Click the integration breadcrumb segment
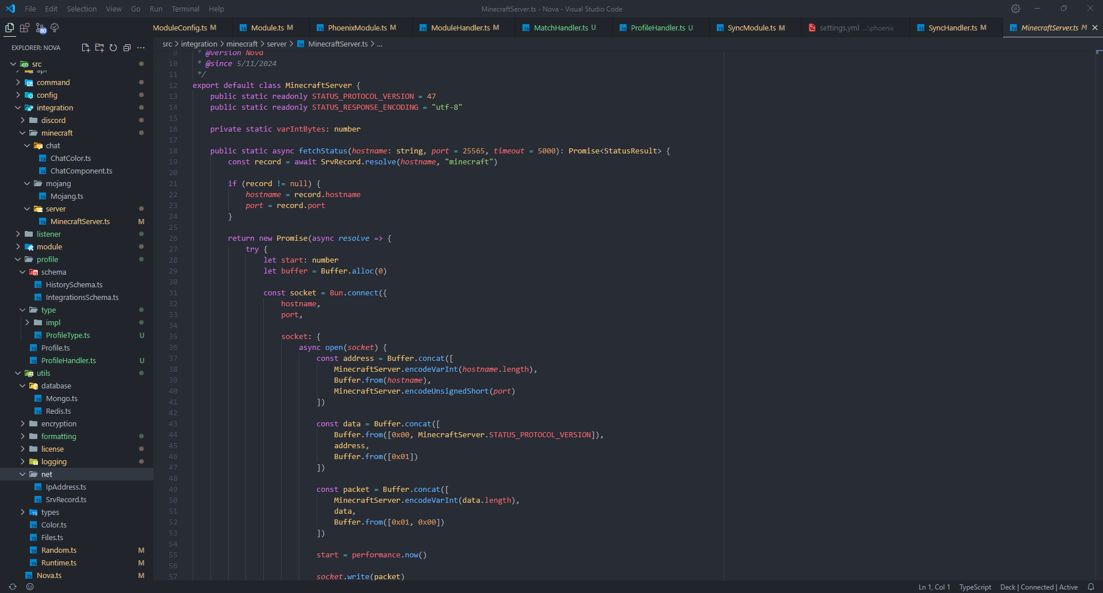 click(199, 44)
